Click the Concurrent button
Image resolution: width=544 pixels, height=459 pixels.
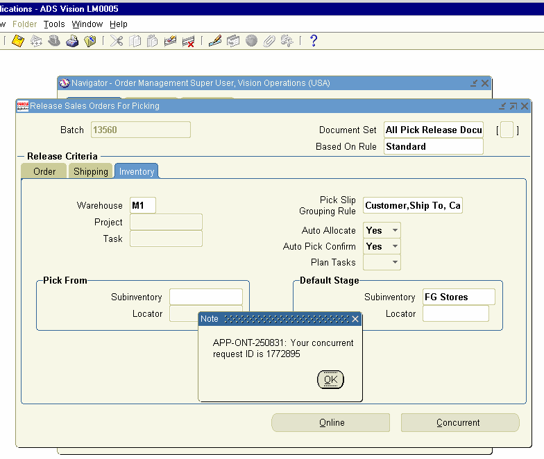460,423
